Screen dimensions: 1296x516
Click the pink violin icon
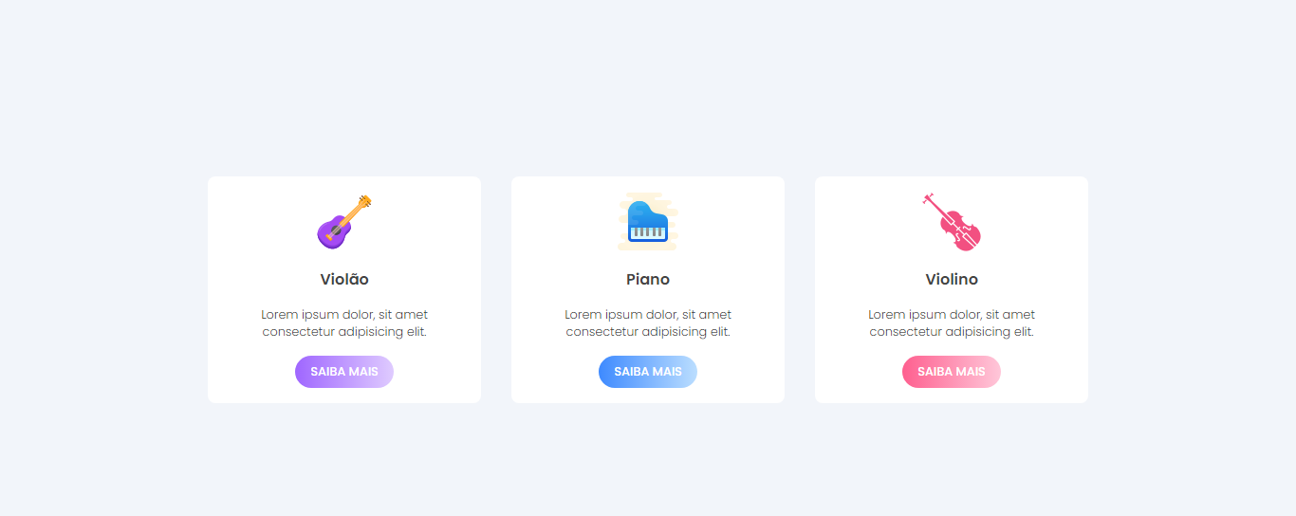952,222
